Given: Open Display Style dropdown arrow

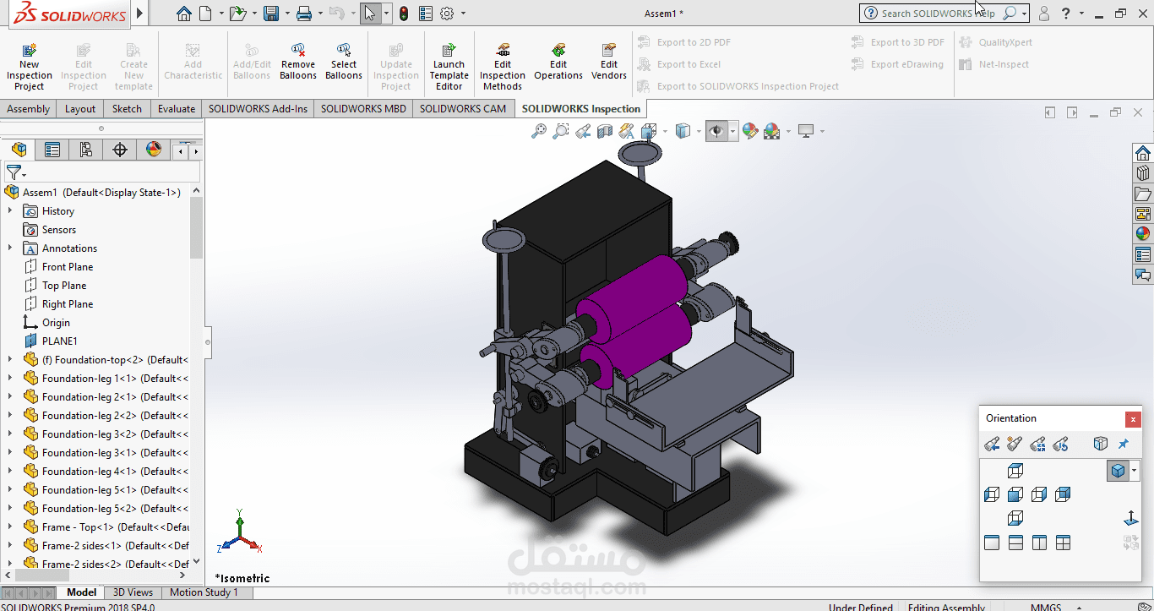Looking at the screenshot, I should click(699, 131).
